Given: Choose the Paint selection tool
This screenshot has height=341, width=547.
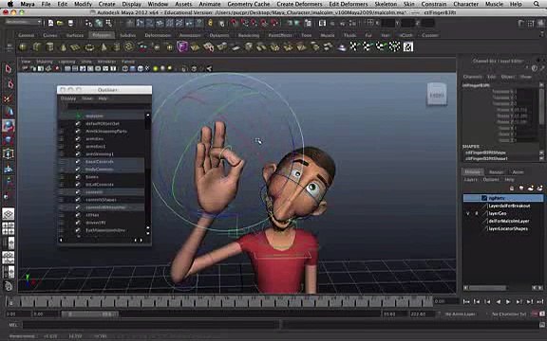Looking at the screenshot, I should (x=9, y=99).
